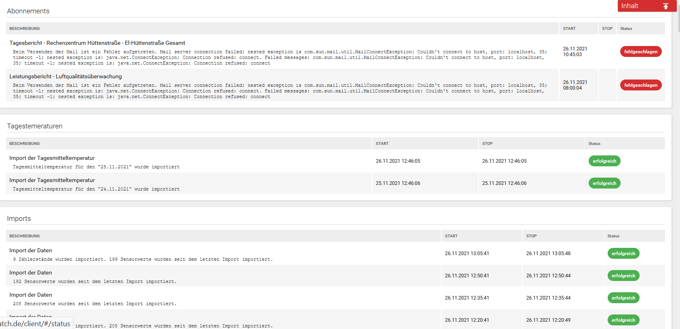
Task: Click STOP column header in Tagestemeraturen table
Action: coord(487,144)
